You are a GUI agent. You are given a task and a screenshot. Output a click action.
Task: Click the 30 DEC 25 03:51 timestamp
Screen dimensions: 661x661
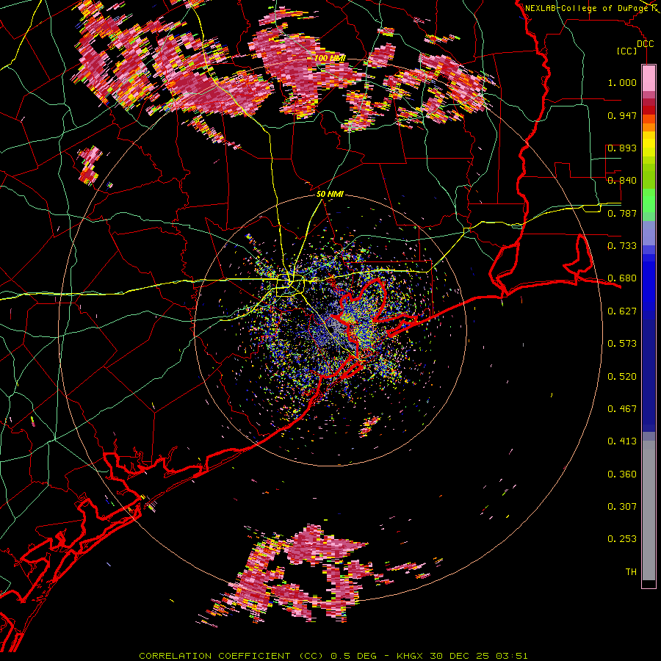pos(478,656)
